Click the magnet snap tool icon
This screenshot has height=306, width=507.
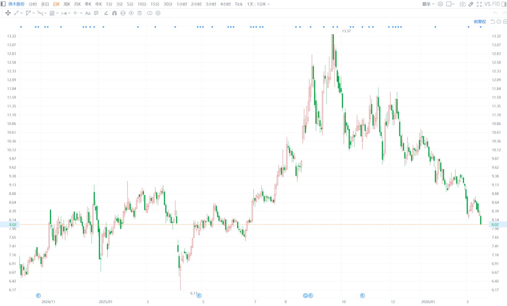pos(114,13)
